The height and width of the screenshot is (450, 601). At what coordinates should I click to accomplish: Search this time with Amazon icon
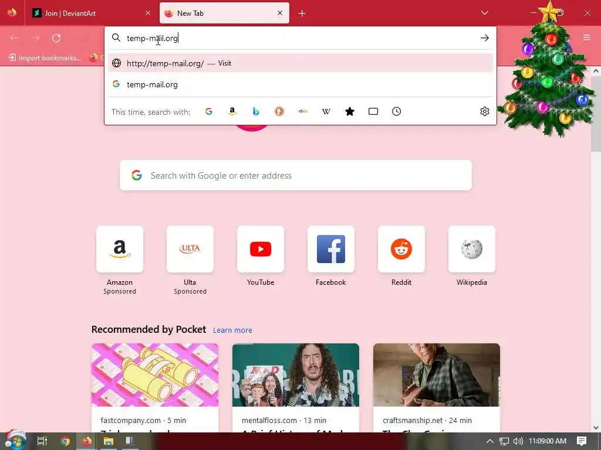(x=232, y=111)
